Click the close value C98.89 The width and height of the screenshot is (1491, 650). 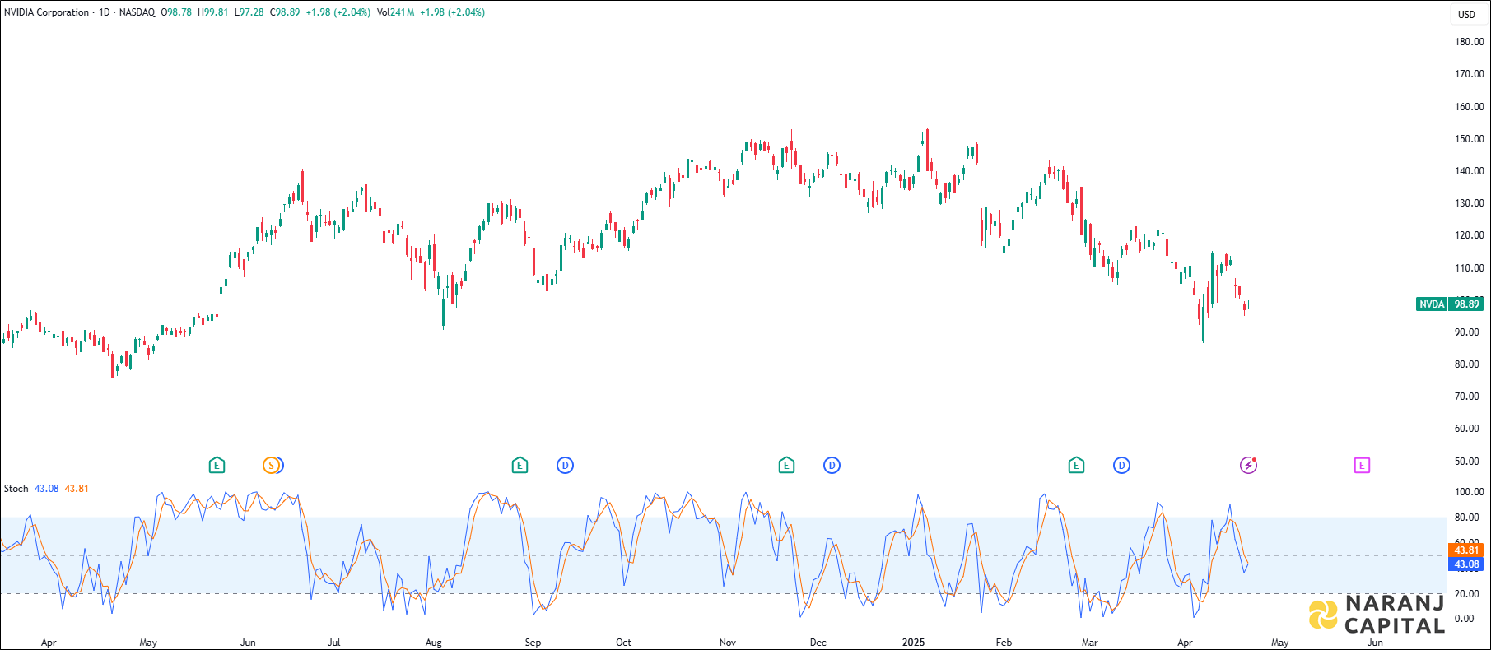pyautogui.click(x=285, y=12)
